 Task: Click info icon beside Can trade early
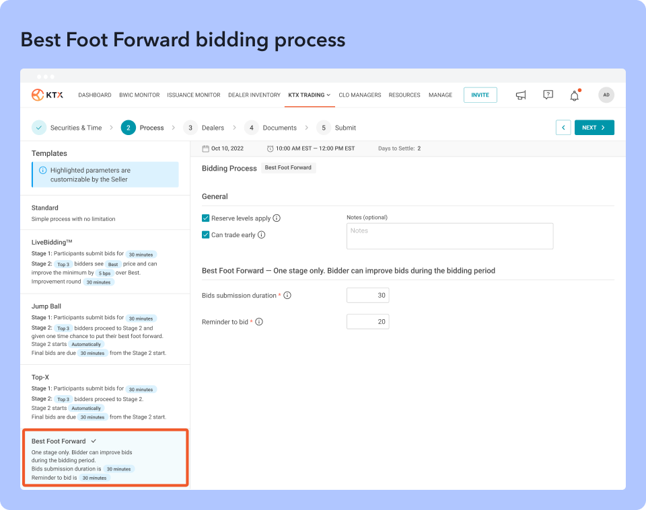point(262,235)
